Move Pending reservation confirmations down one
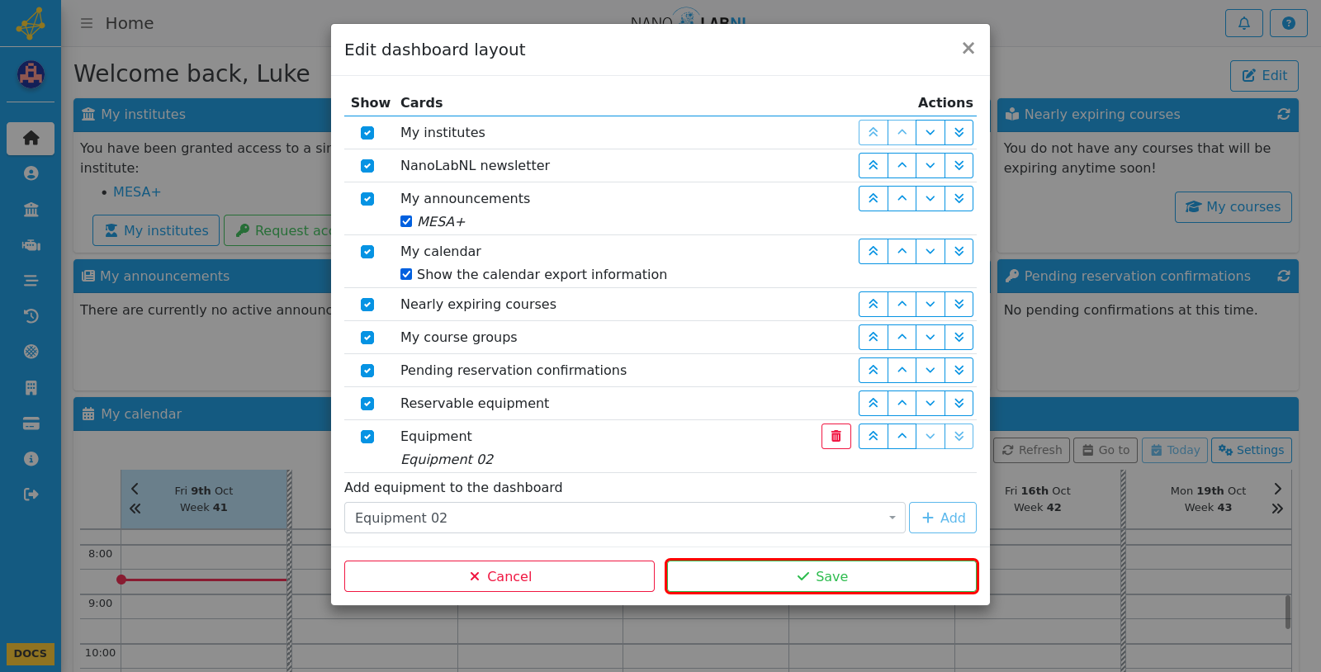This screenshot has height=672, width=1321. click(x=930, y=370)
